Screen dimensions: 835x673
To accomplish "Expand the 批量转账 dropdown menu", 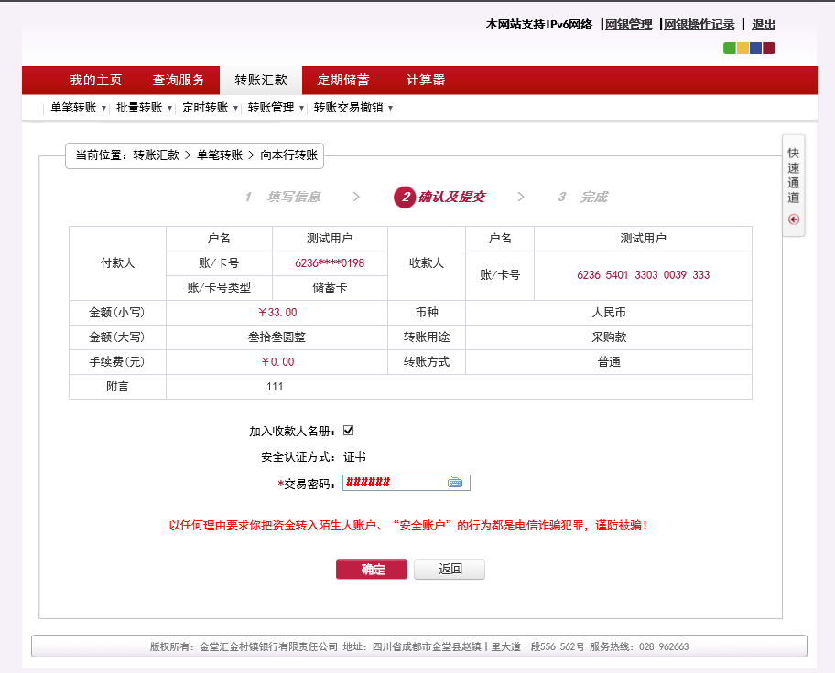I will click(144, 108).
